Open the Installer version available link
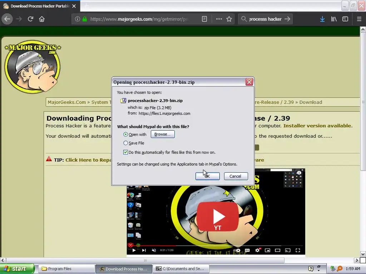366x274 pixels. click(318, 126)
